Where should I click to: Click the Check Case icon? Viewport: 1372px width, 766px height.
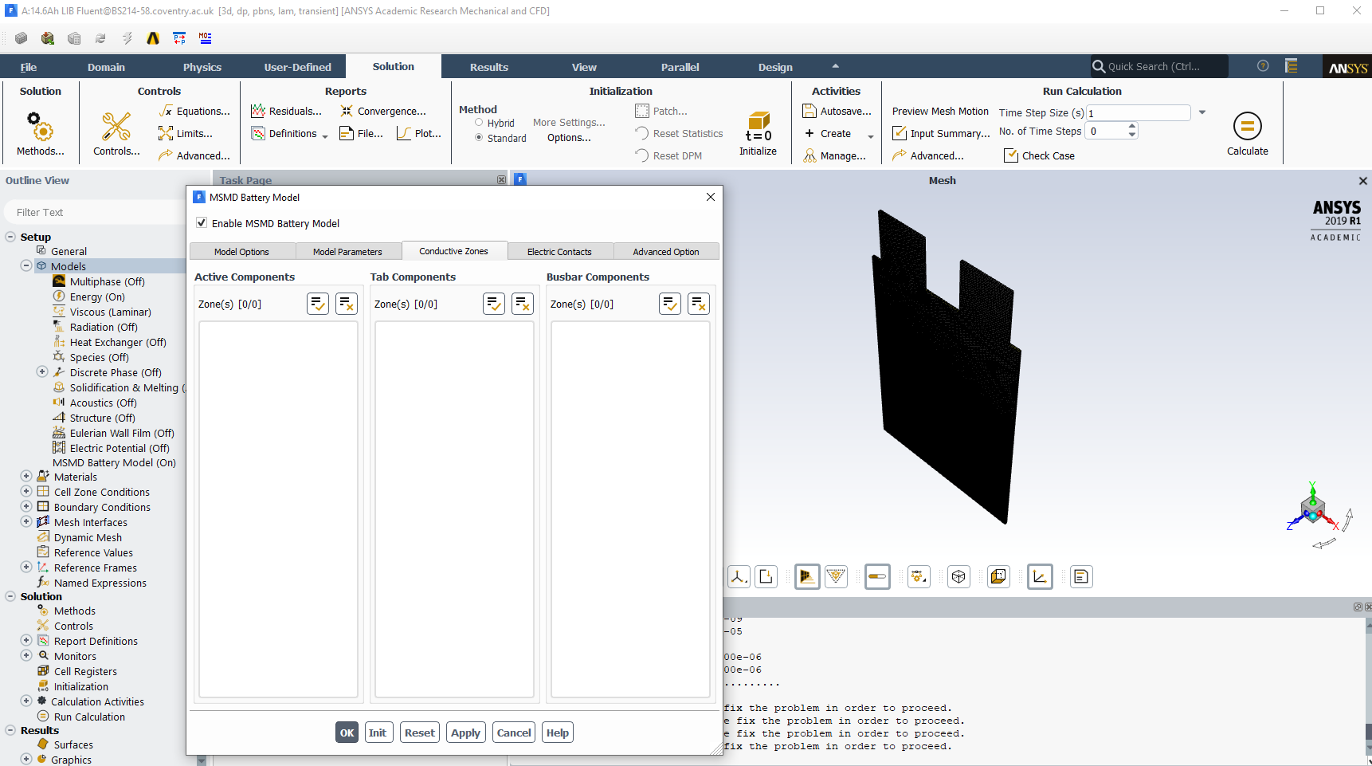[x=1011, y=155]
